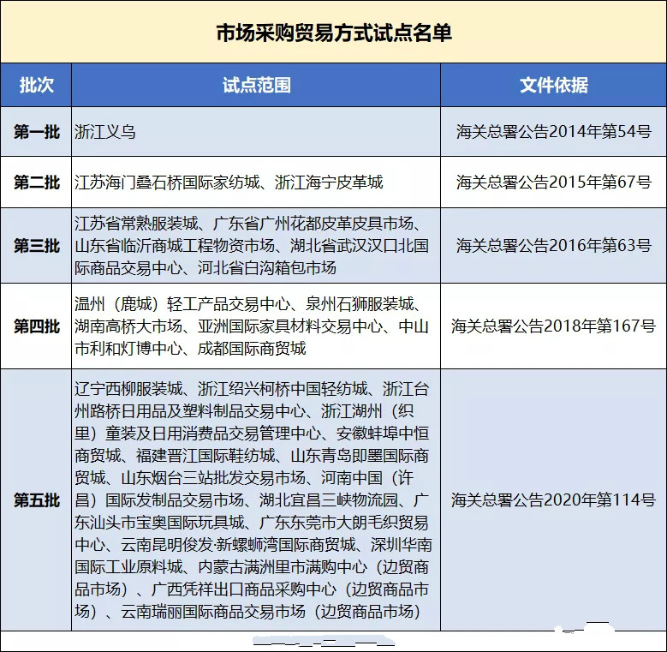Click the 第一批 row label
The height and width of the screenshot is (652, 667).
click(36, 132)
